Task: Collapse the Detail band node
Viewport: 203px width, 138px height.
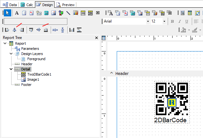Action: click(11, 69)
